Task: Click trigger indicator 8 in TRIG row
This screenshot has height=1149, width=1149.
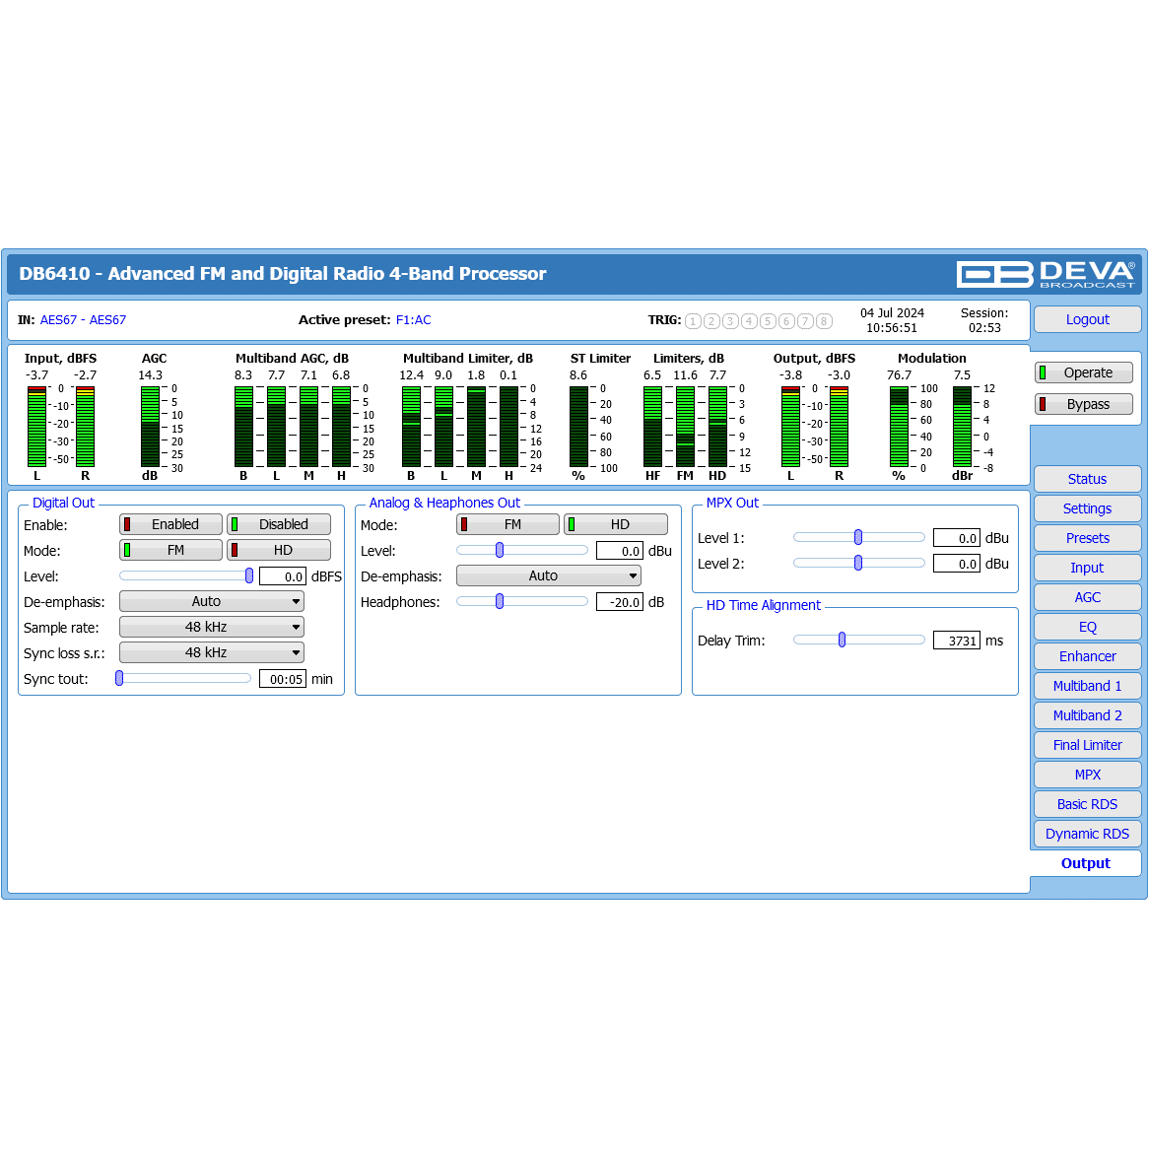Action: (824, 321)
